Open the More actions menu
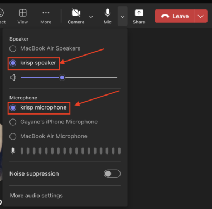Viewport: 212px width, 209px height. tap(46, 16)
